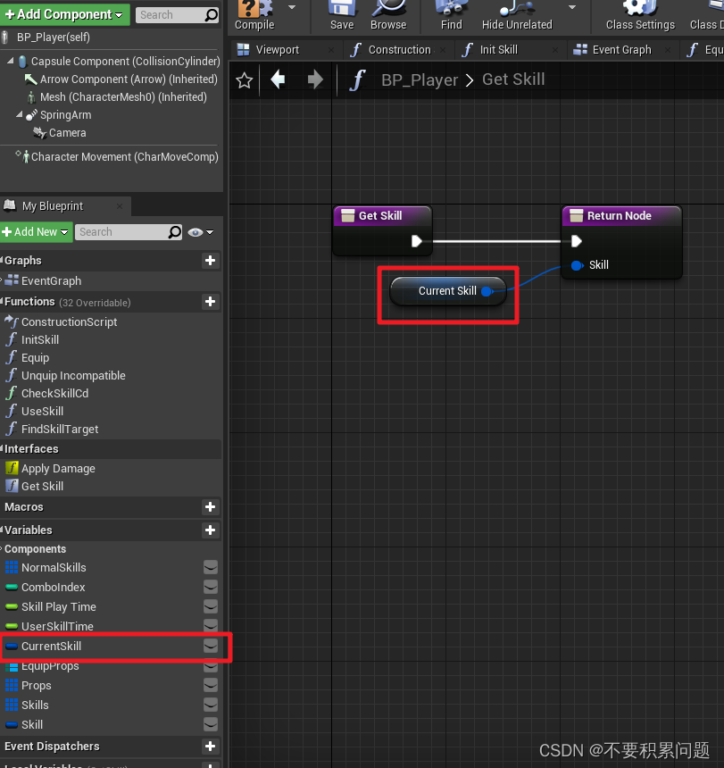Toggle NormalSkills variable visibility eye
Viewport: 724px width, 768px height.
coord(211,567)
